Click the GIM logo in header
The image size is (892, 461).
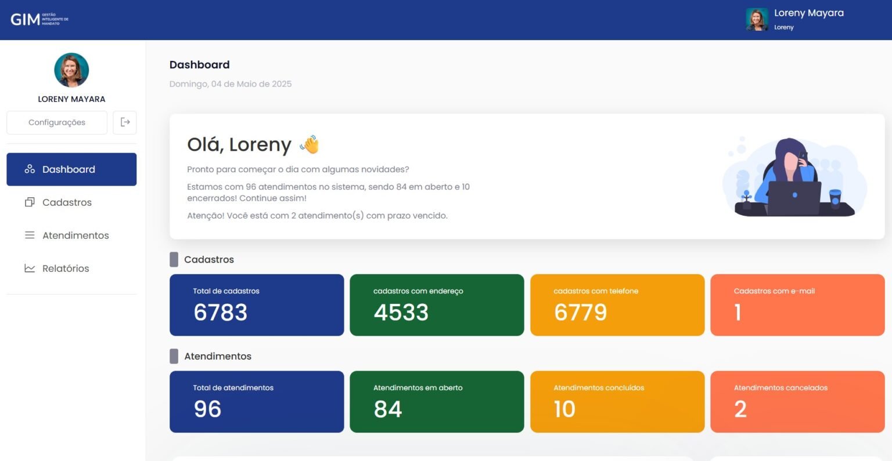pos(39,19)
